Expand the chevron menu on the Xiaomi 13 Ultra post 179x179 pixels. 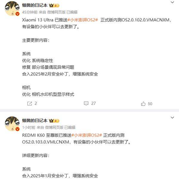172,2
